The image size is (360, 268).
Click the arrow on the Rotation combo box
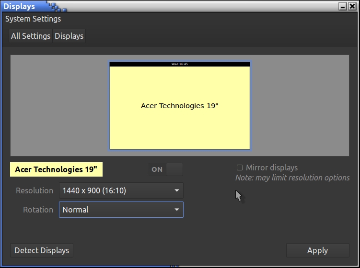[x=176, y=210]
